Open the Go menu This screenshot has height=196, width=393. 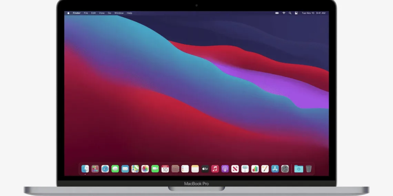[x=110, y=13]
